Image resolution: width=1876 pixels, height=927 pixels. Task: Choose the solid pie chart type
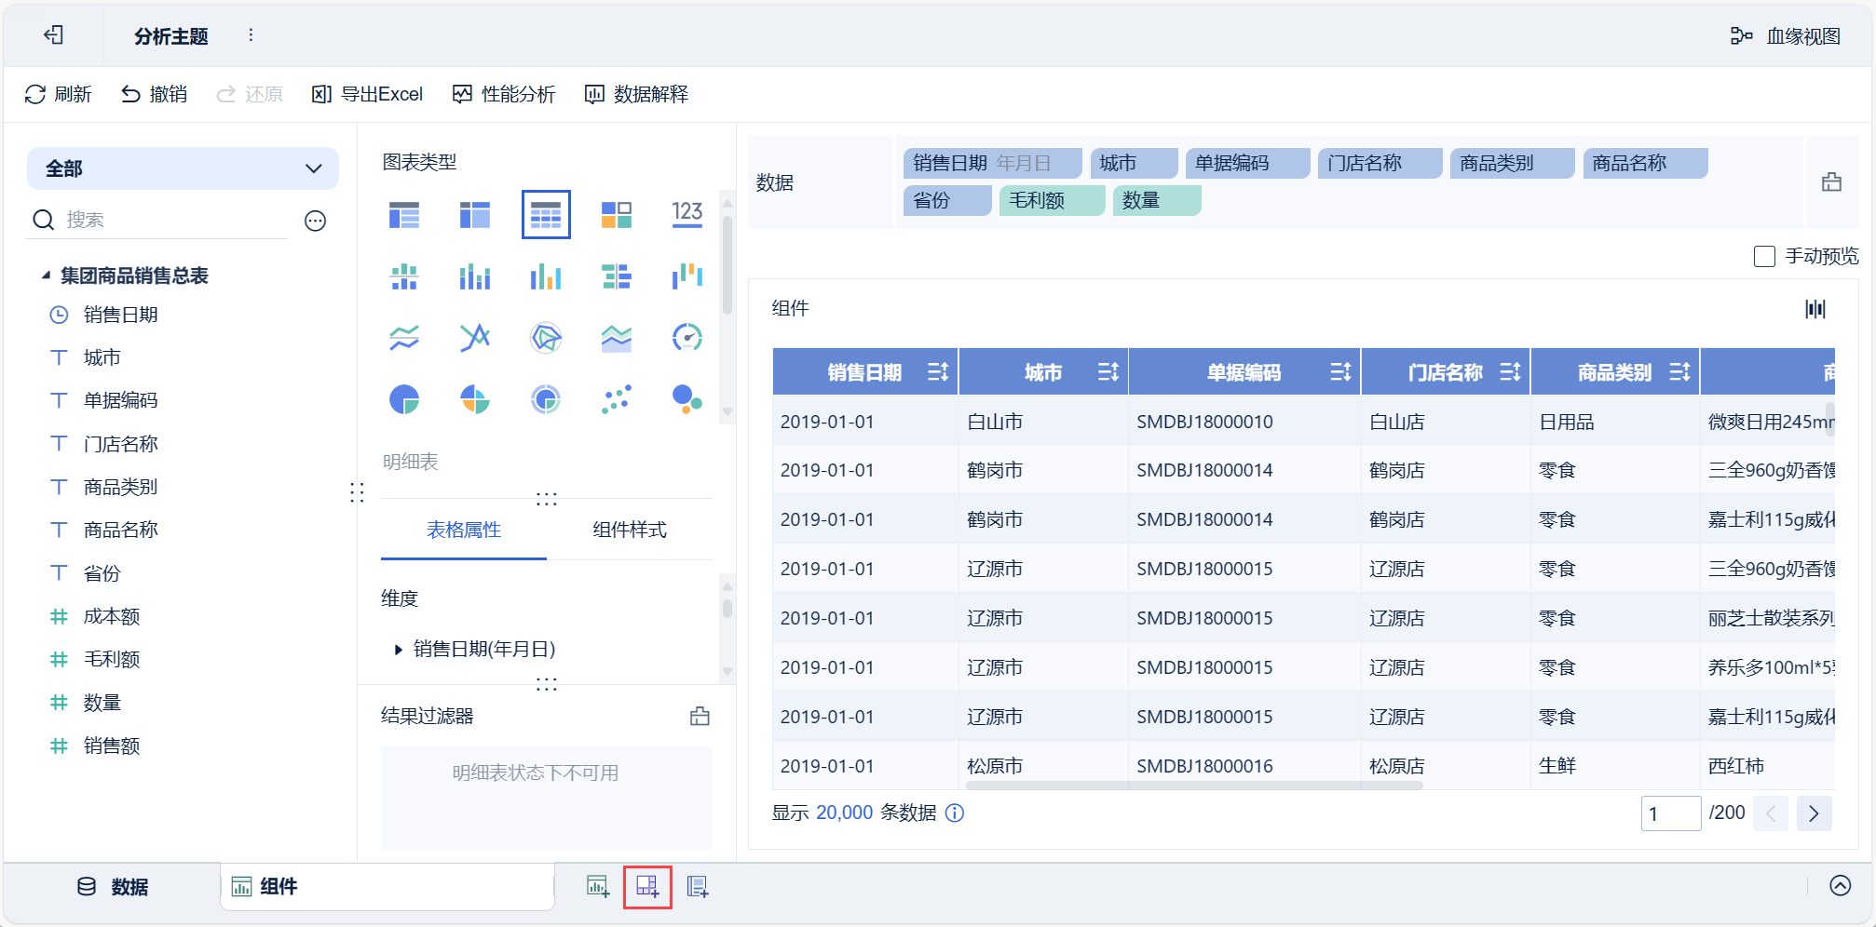[404, 399]
